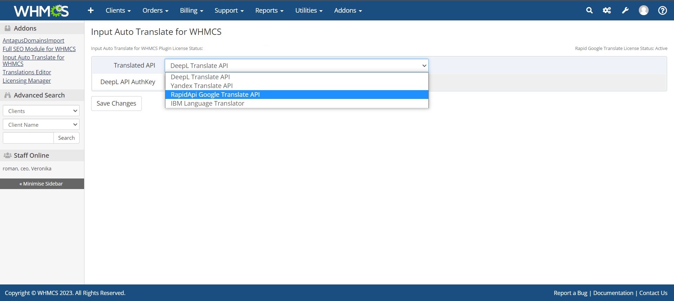Pick IBM Language Translator option
Viewport: 674px width, 301px height.
point(297,103)
